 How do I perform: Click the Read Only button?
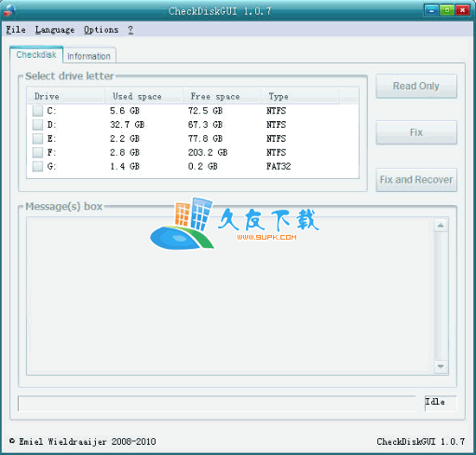coord(416,86)
